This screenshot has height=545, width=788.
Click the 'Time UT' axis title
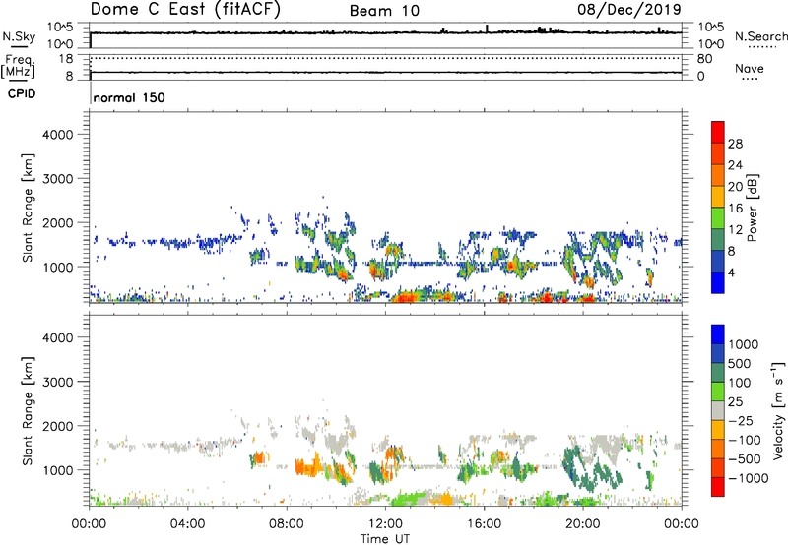click(385, 539)
